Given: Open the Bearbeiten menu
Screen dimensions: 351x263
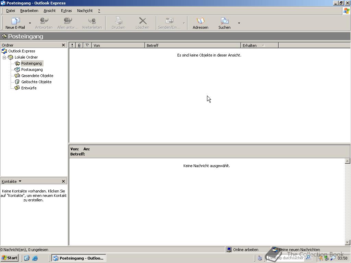Looking at the screenshot, I should pos(29,11).
